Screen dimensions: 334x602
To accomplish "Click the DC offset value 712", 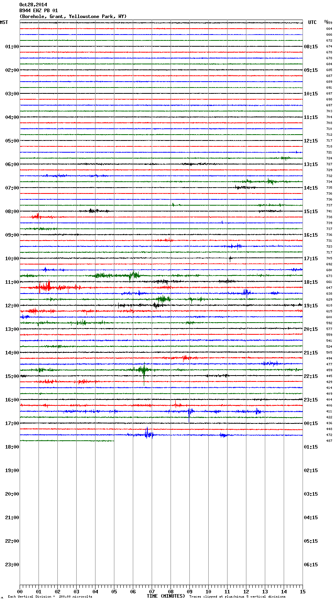I will (329, 135).
